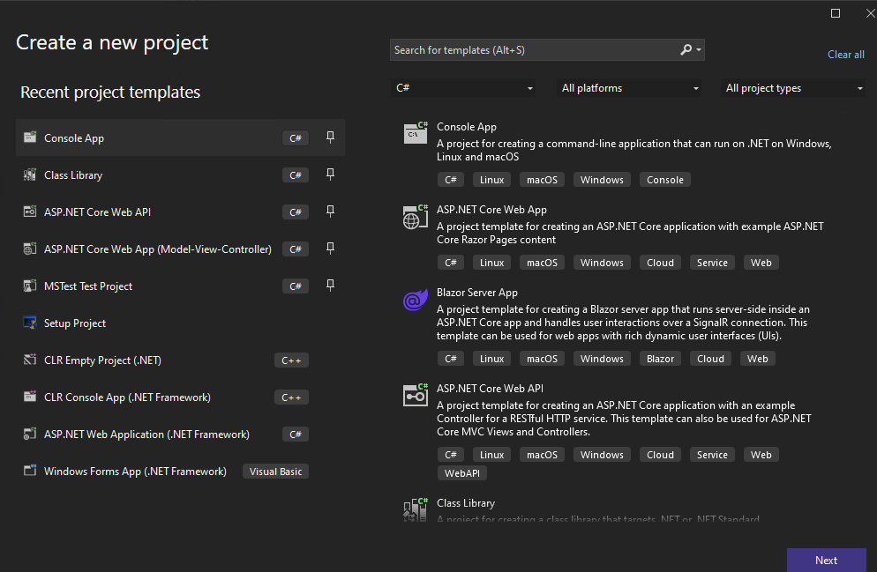This screenshot has height=572, width=877.
Task: Click the MSTest Test Project icon
Action: pos(30,286)
